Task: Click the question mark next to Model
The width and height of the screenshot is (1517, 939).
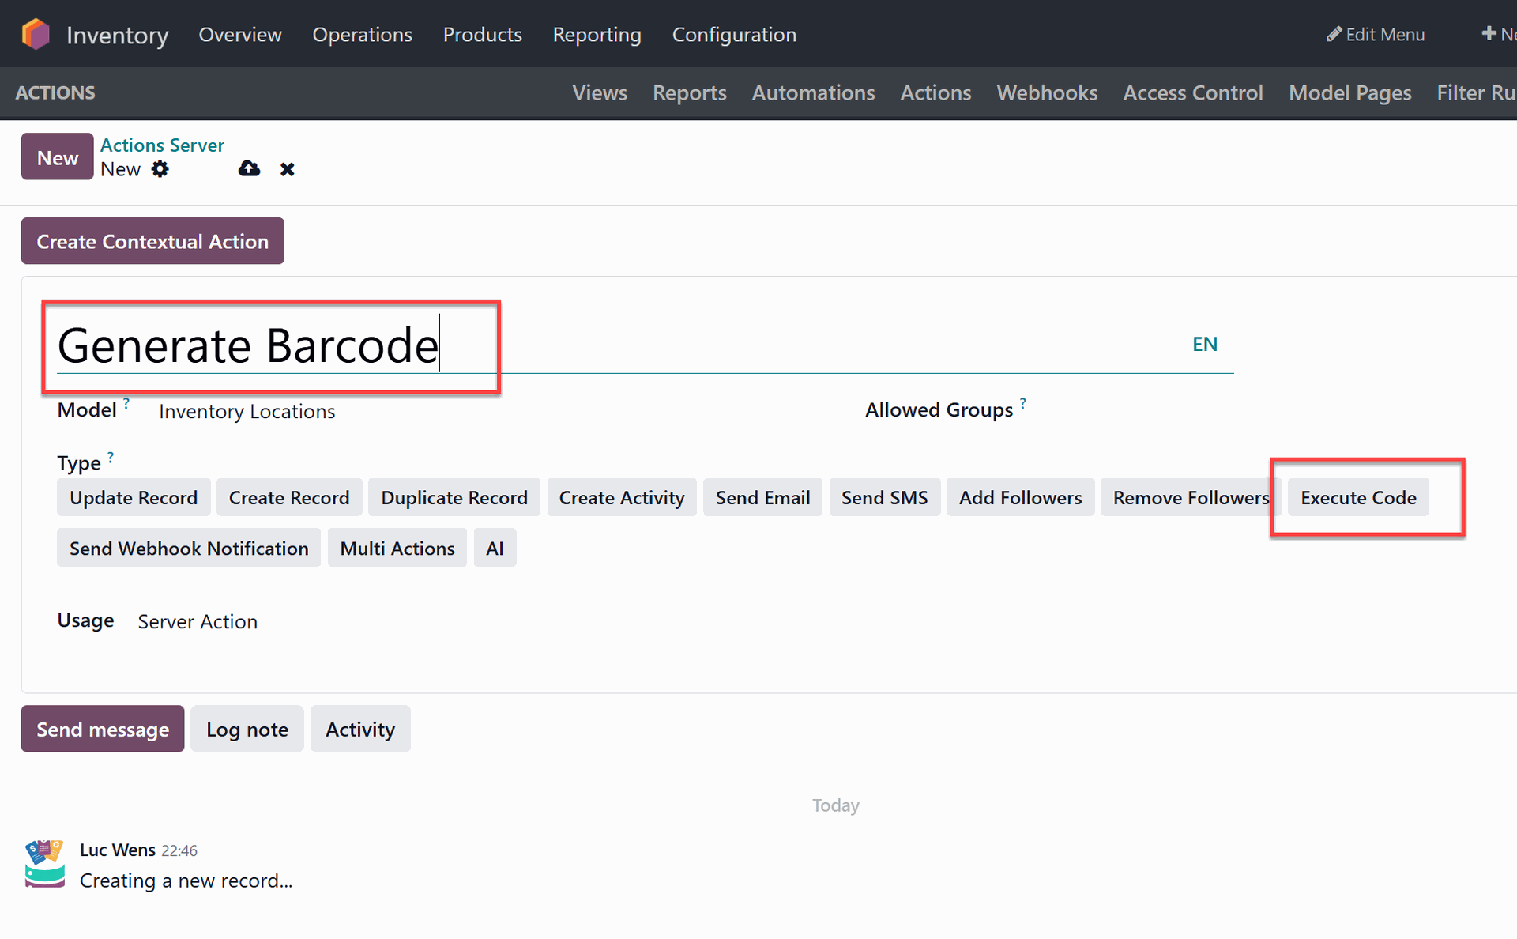Action: coord(126,403)
